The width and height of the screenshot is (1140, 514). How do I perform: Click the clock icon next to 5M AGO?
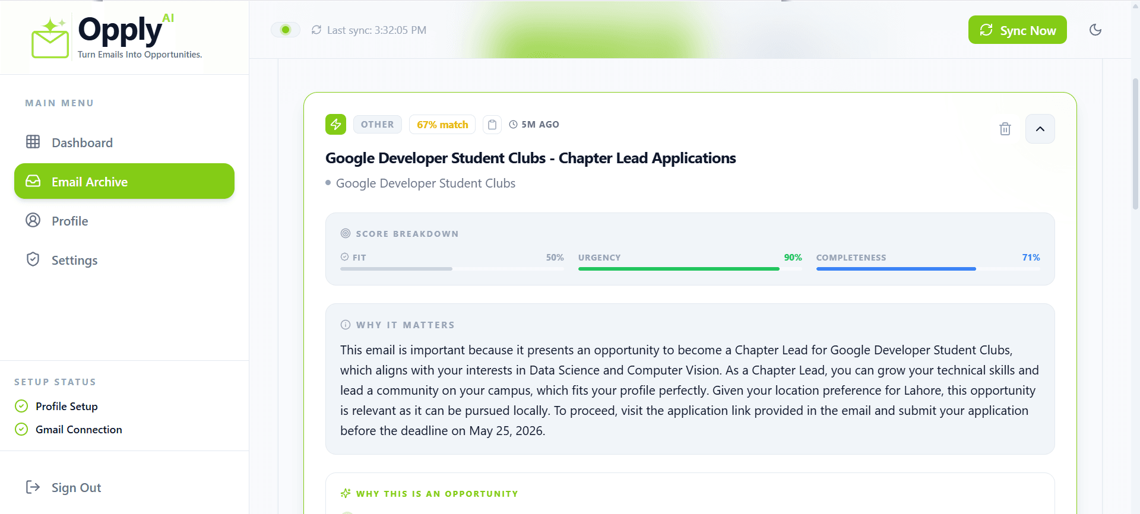(x=514, y=125)
